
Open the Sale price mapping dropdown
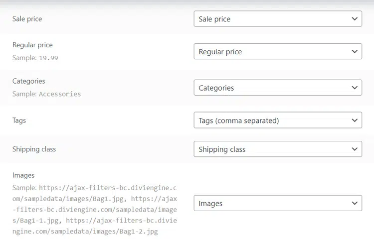click(x=278, y=19)
